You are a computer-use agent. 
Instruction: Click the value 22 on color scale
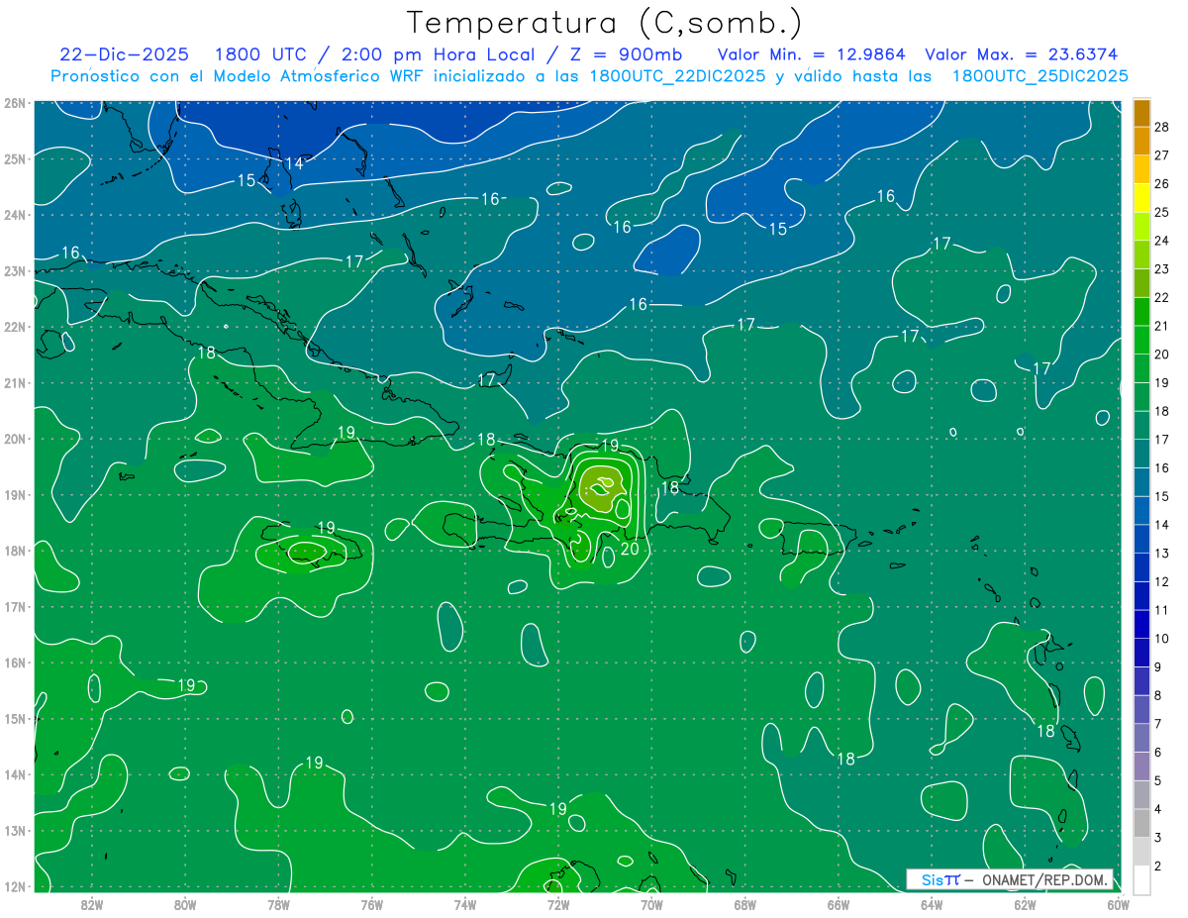[x=1162, y=296]
